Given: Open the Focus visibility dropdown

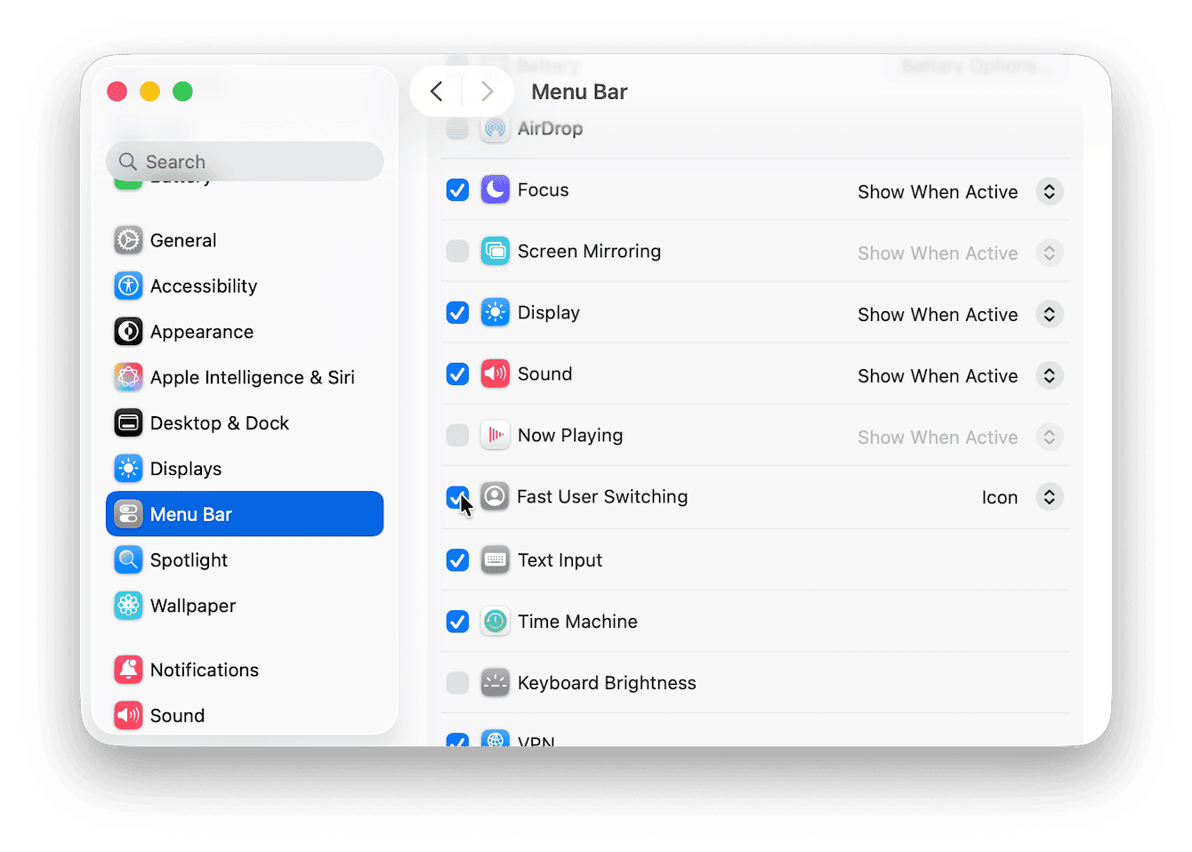Looking at the screenshot, I should 1049,191.
